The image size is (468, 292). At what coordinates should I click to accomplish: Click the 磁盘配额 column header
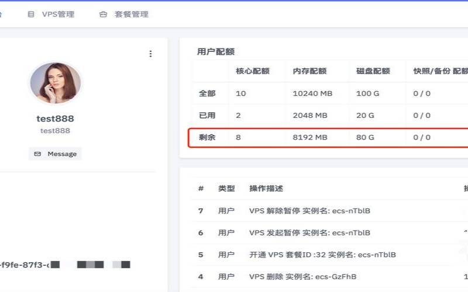(373, 71)
